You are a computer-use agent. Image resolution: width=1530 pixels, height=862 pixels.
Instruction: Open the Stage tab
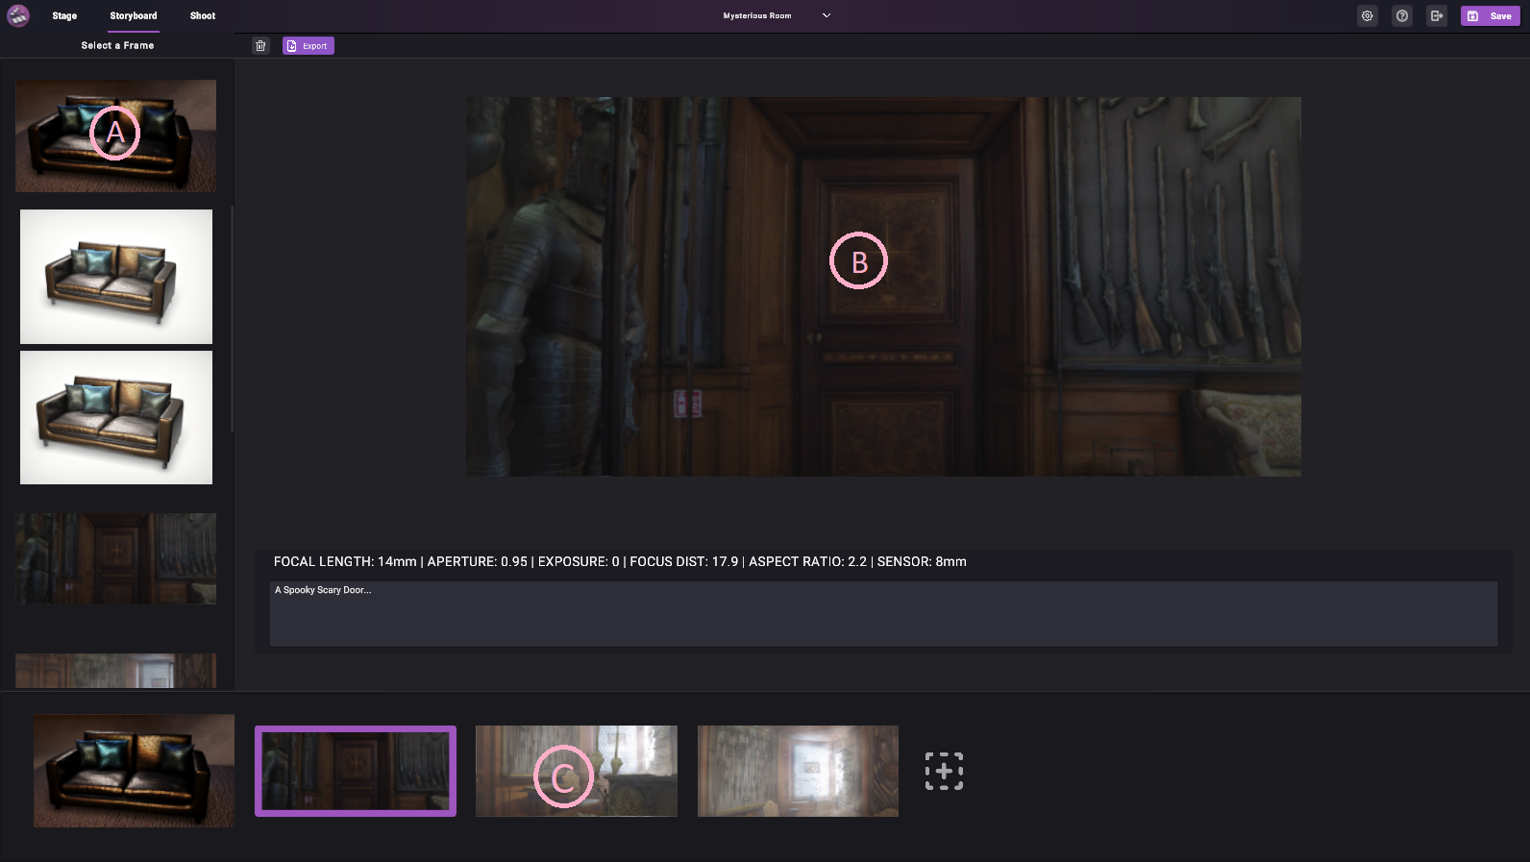pos(64,15)
